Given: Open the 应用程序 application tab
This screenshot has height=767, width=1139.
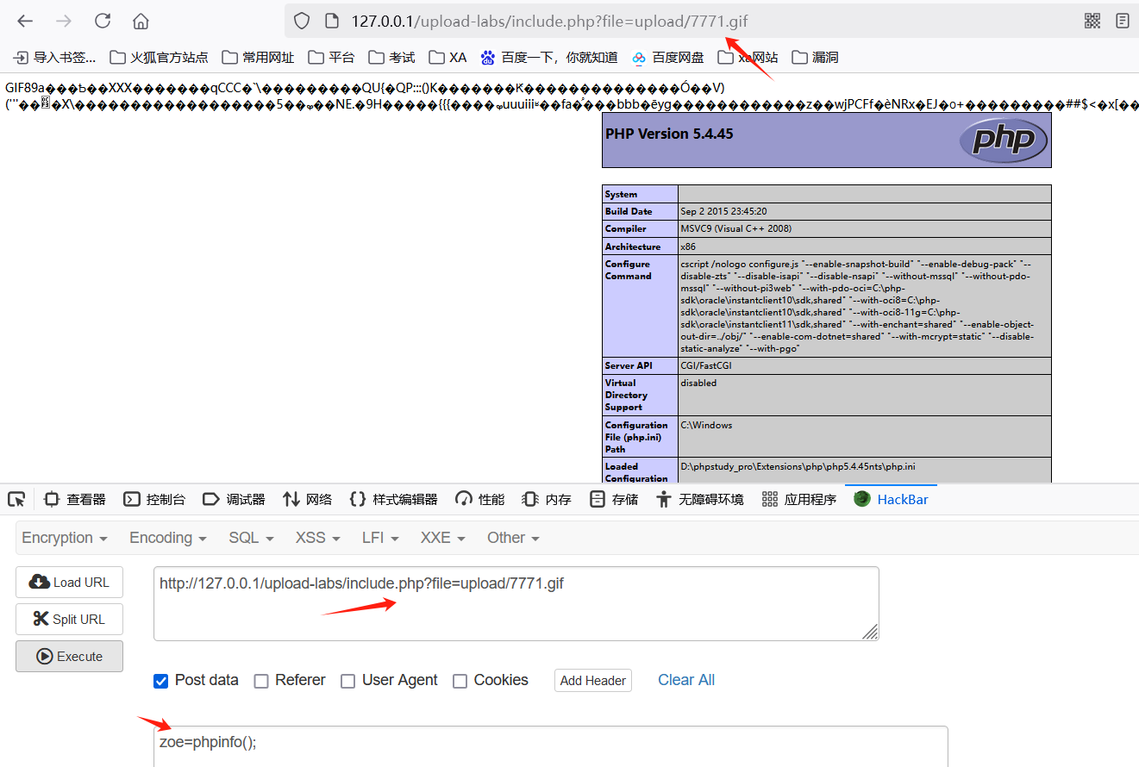Looking at the screenshot, I should tap(799, 499).
